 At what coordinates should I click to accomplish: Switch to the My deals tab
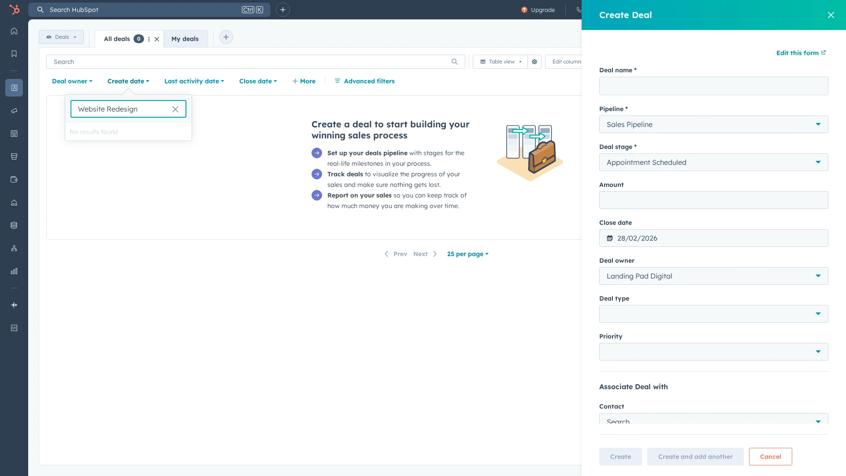(185, 39)
